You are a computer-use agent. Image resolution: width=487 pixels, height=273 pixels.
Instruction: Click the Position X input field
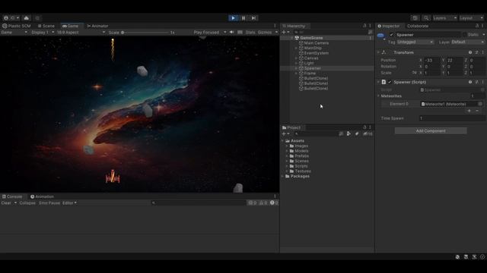click(431, 60)
